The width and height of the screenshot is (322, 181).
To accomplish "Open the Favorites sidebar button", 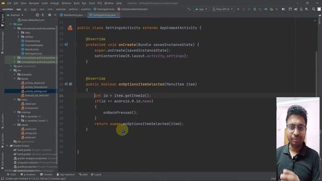I will coord(2,141).
